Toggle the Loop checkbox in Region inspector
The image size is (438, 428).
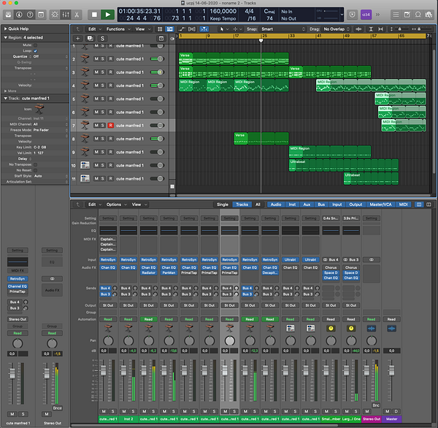tap(35, 50)
